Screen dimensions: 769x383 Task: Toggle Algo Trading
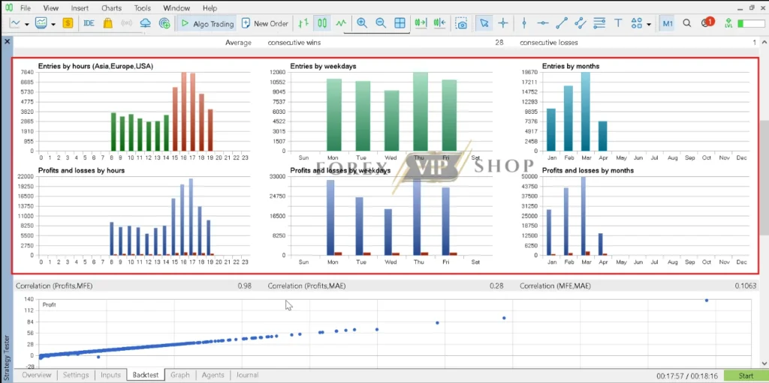[x=207, y=23]
